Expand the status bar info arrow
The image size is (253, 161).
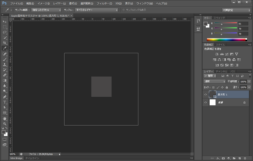(x=59, y=154)
